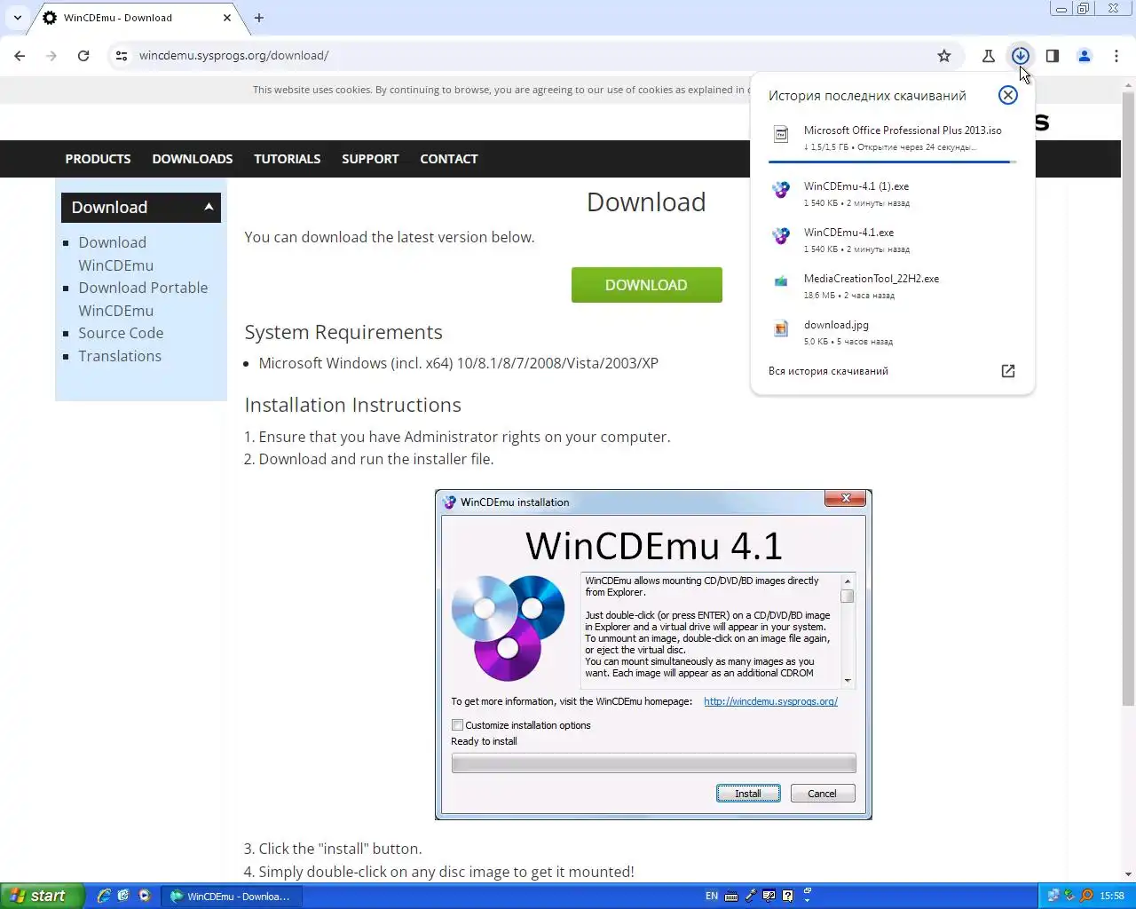Open the PRODUCTS menu
Viewport: 1136px width, 909px height.
pos(98,159)
